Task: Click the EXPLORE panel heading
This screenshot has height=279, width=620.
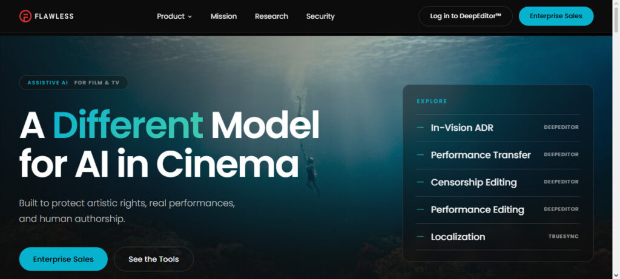Action: [432, 101]
